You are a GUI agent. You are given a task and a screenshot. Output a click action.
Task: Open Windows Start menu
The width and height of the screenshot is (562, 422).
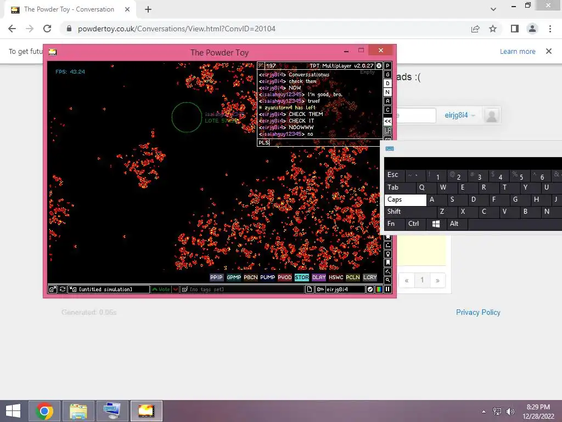click(x=13, y=411)
